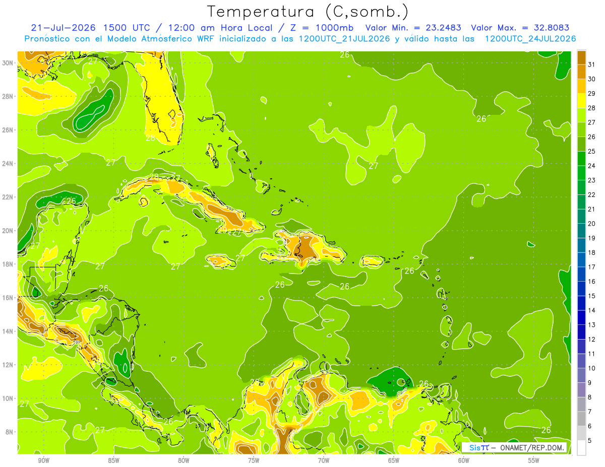Screen dimensions: 605x467
Task: Click the latitude axis label 20N
Action: tap(8, 231)
